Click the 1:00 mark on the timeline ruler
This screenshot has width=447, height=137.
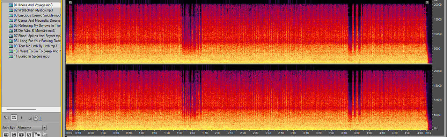pyautogui.click(x=141, y=133)
